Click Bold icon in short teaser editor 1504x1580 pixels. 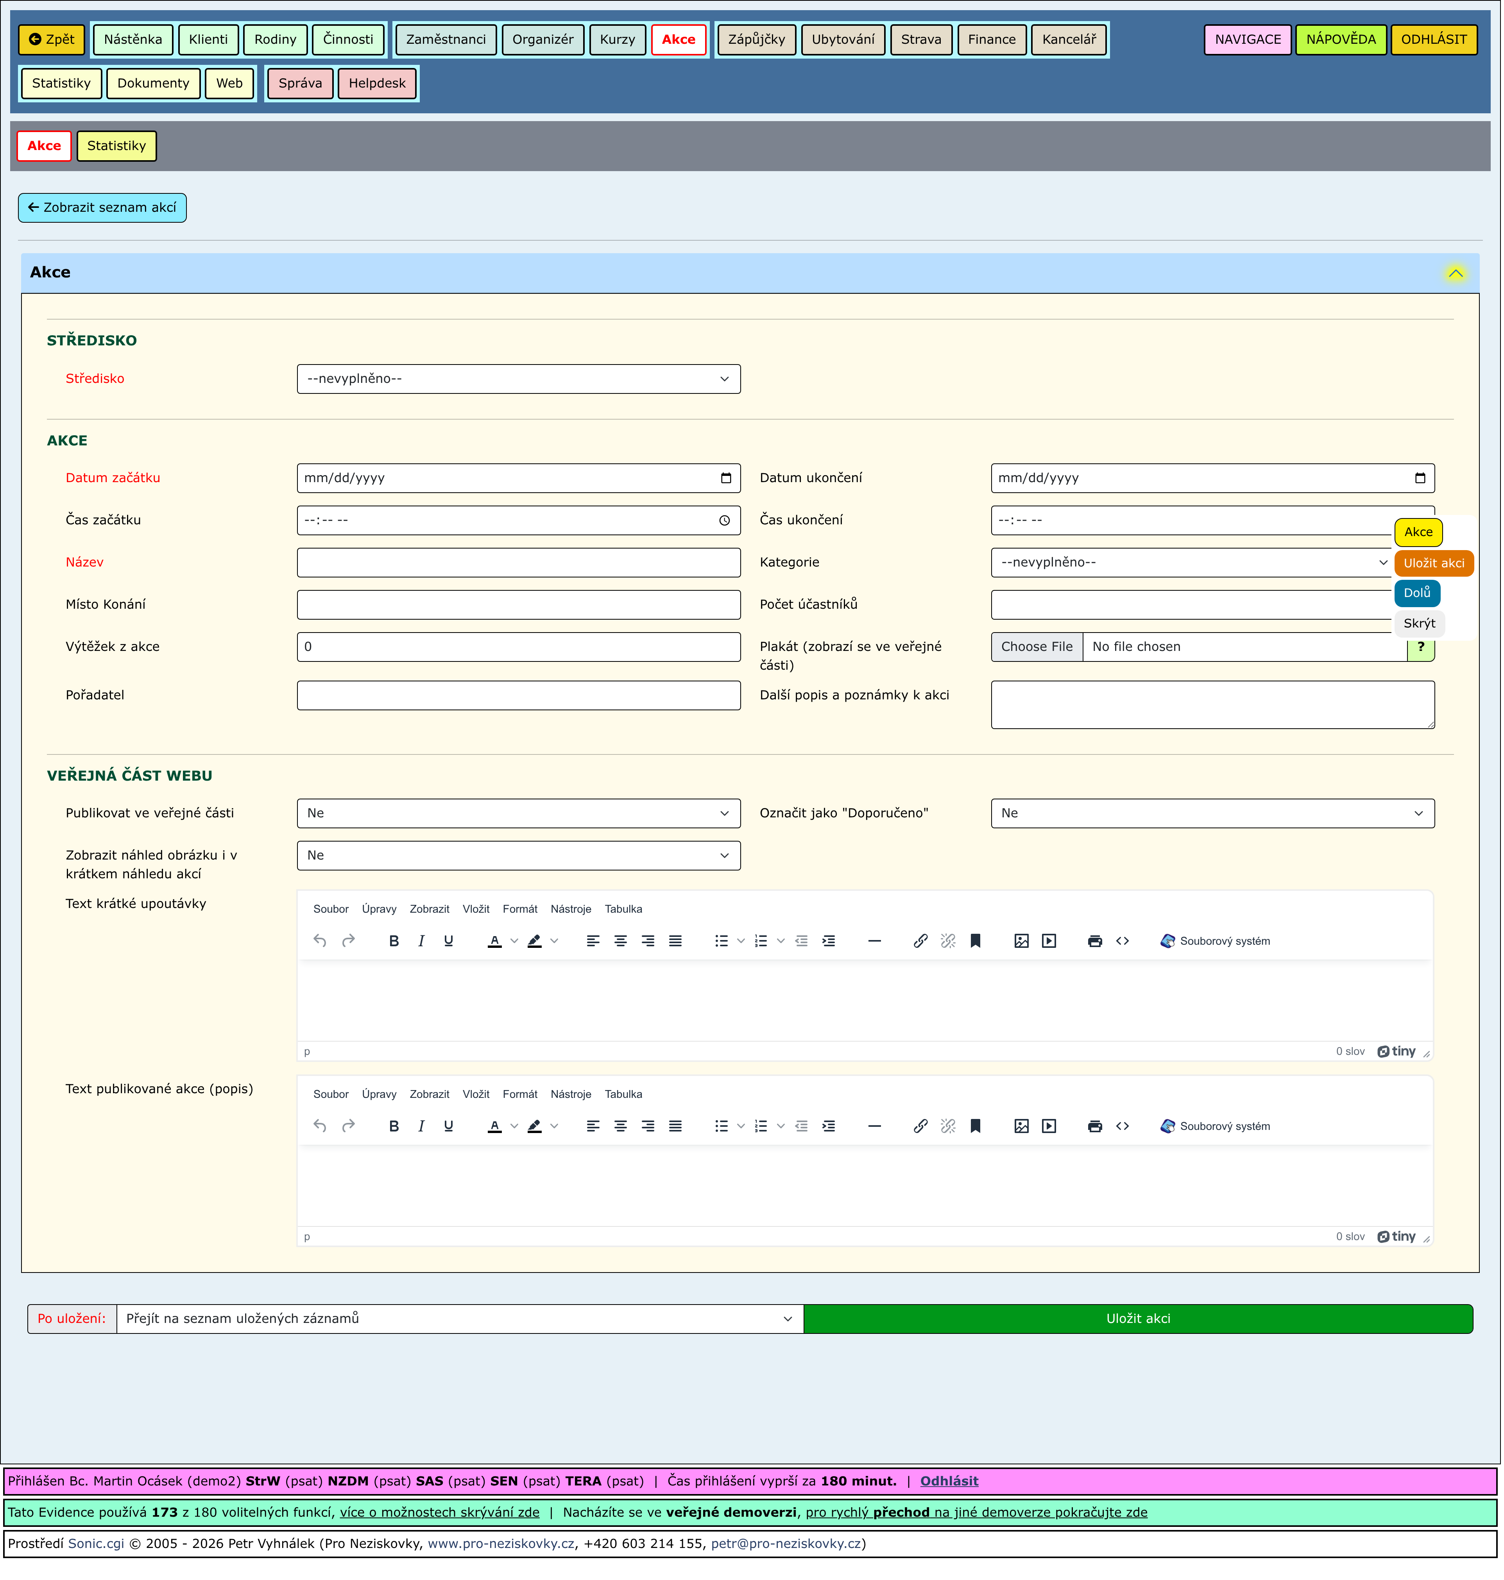[394, 941]
